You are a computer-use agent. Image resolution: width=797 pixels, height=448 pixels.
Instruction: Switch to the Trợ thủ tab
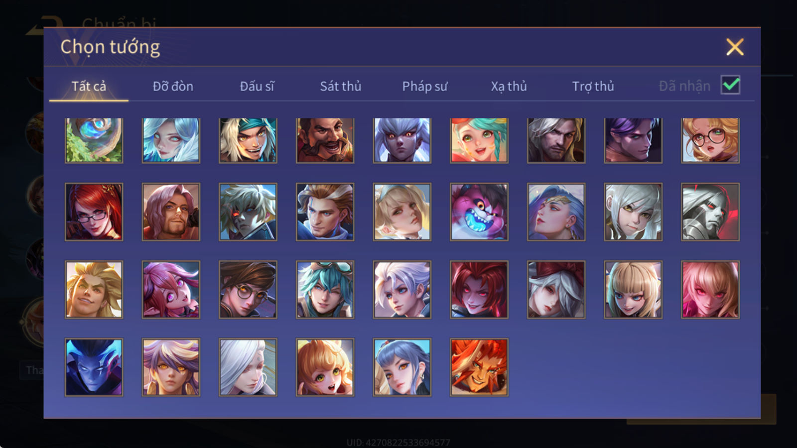[x=593, y=86]
